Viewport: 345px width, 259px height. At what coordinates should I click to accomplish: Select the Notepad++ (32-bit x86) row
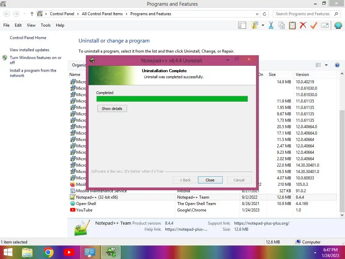tap(203, 197)
